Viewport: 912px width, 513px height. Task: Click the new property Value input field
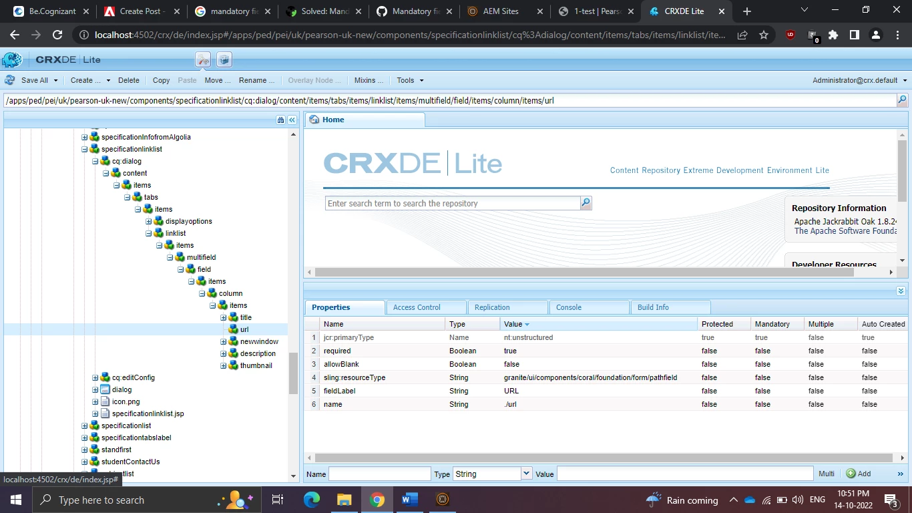pos(685,474)
